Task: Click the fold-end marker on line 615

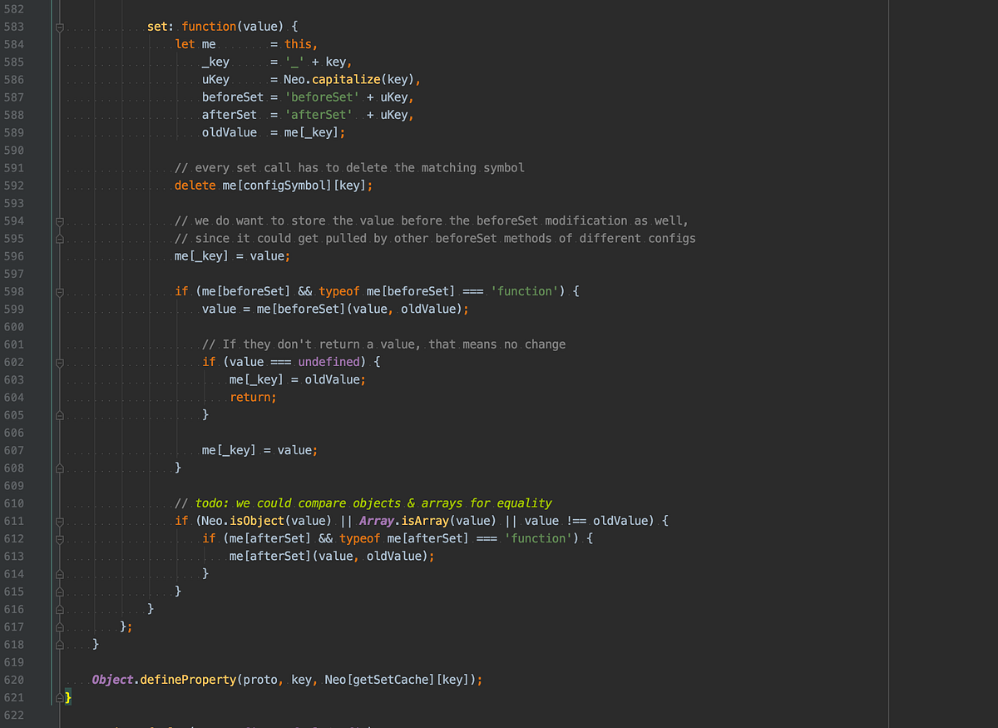Action: click(58, 591)
